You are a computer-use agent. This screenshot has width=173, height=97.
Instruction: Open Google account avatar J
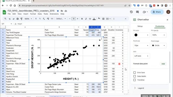point(168,12)
